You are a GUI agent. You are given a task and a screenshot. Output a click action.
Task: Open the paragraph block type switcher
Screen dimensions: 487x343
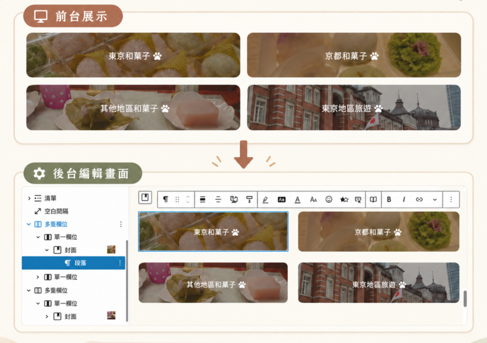166,199
